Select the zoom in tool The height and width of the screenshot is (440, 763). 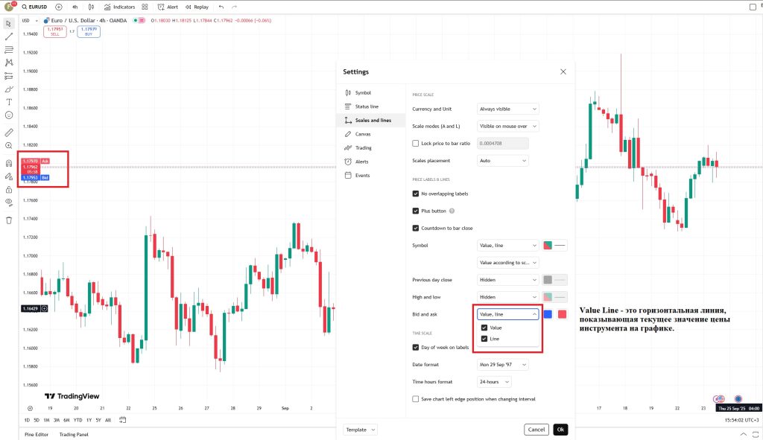tap(9, 145)
